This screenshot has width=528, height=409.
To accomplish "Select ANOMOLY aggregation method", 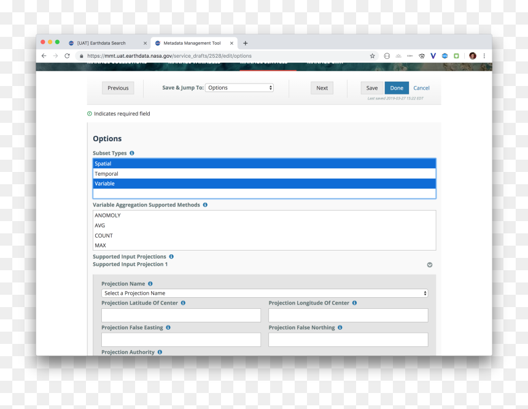I will (x=265, y=216).
